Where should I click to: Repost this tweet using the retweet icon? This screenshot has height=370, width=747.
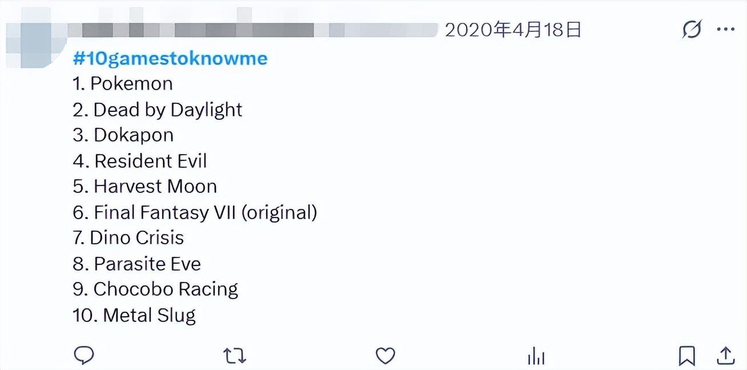(234, 356)
